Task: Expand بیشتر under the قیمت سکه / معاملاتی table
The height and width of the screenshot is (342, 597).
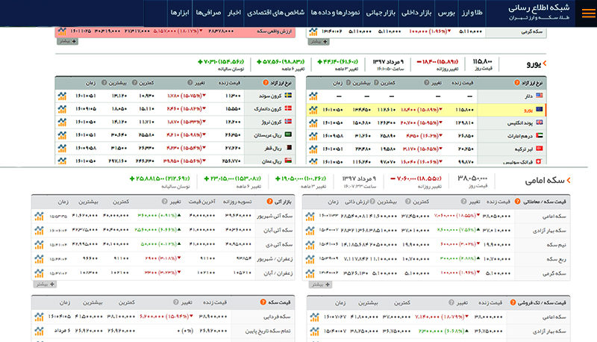Action: point(320,284)
